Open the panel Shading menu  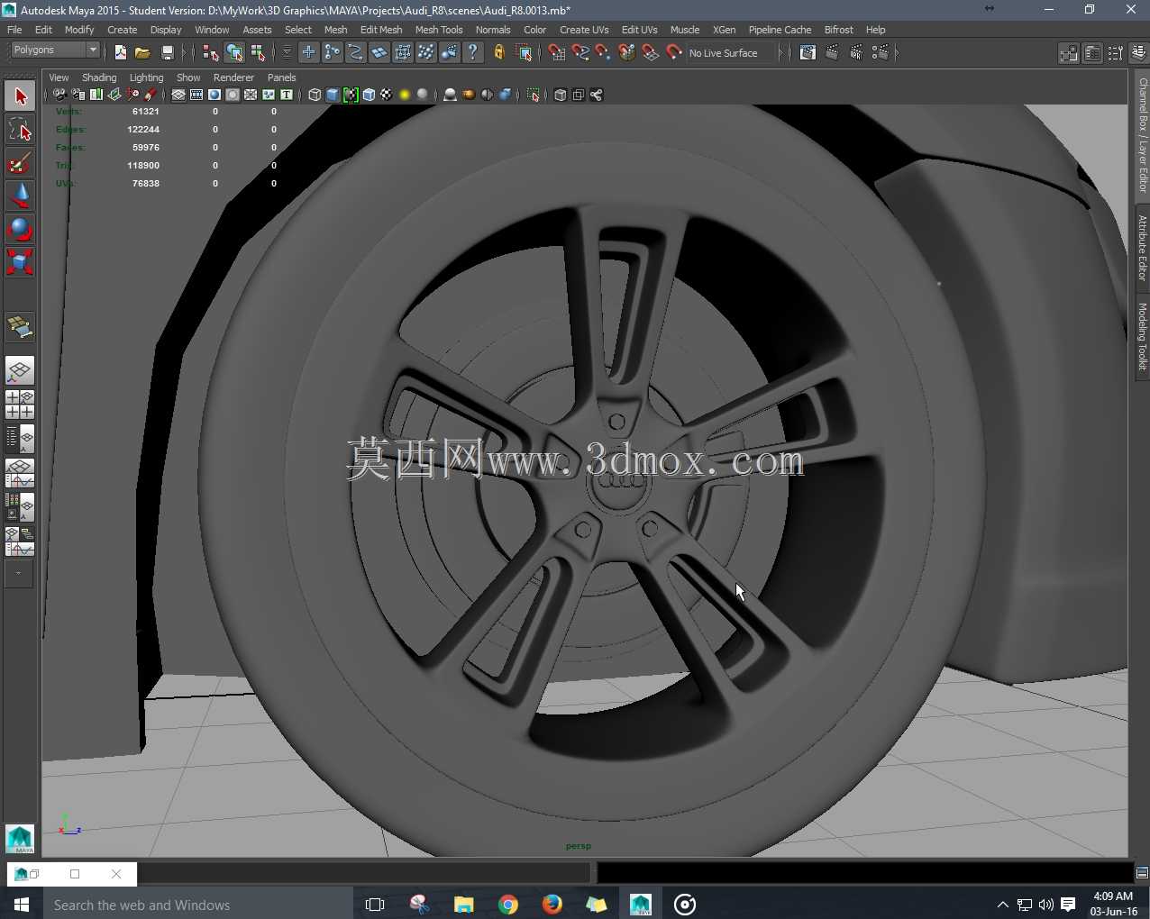[x=99, y=77]
